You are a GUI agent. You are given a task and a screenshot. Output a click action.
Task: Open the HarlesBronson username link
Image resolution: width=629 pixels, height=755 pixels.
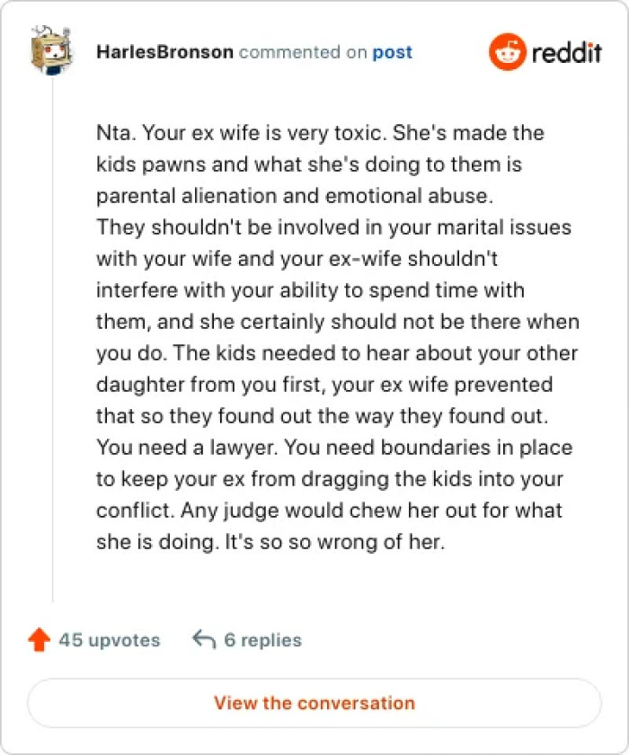tap(164, 52)
